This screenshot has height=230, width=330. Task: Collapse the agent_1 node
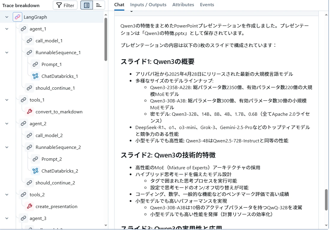coord(7,29)
